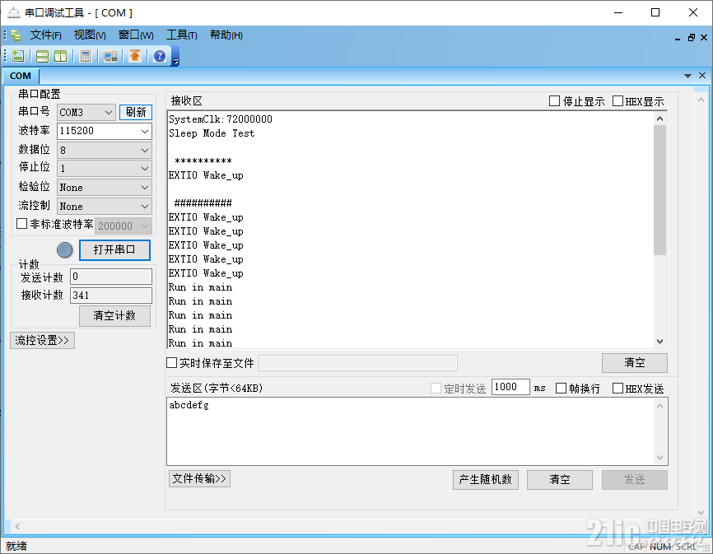Click the 'SystemClk:72000000' line
The height and width of the screenshot is (554, 713).
pyautogui.click(x=221, y=119)
